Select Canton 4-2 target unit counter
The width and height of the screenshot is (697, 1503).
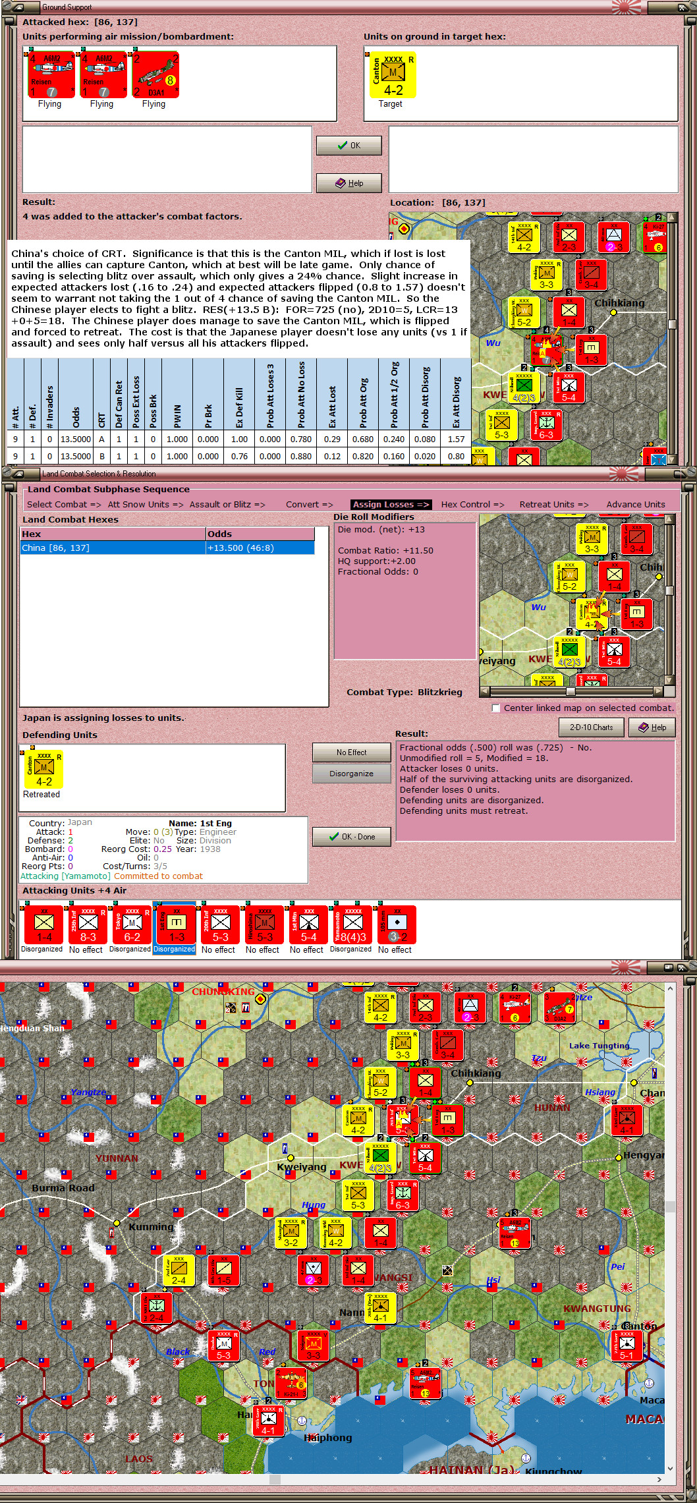(393, 74)
